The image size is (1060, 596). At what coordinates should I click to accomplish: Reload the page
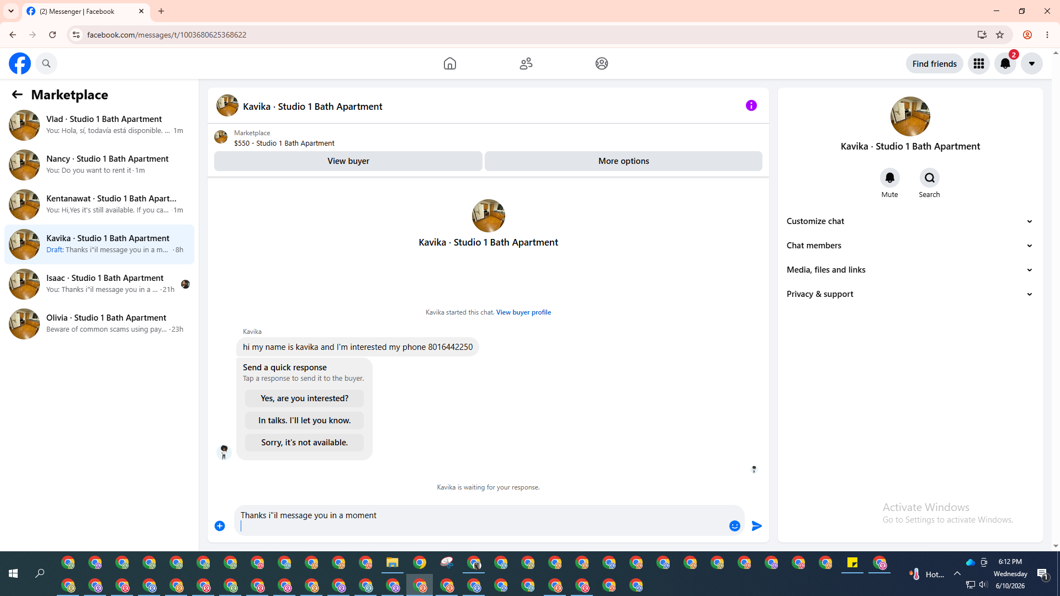52,35
